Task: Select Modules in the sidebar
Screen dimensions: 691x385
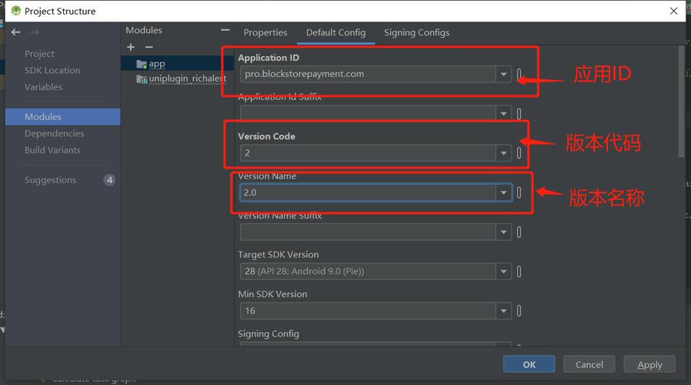Action: coord(62,117)
